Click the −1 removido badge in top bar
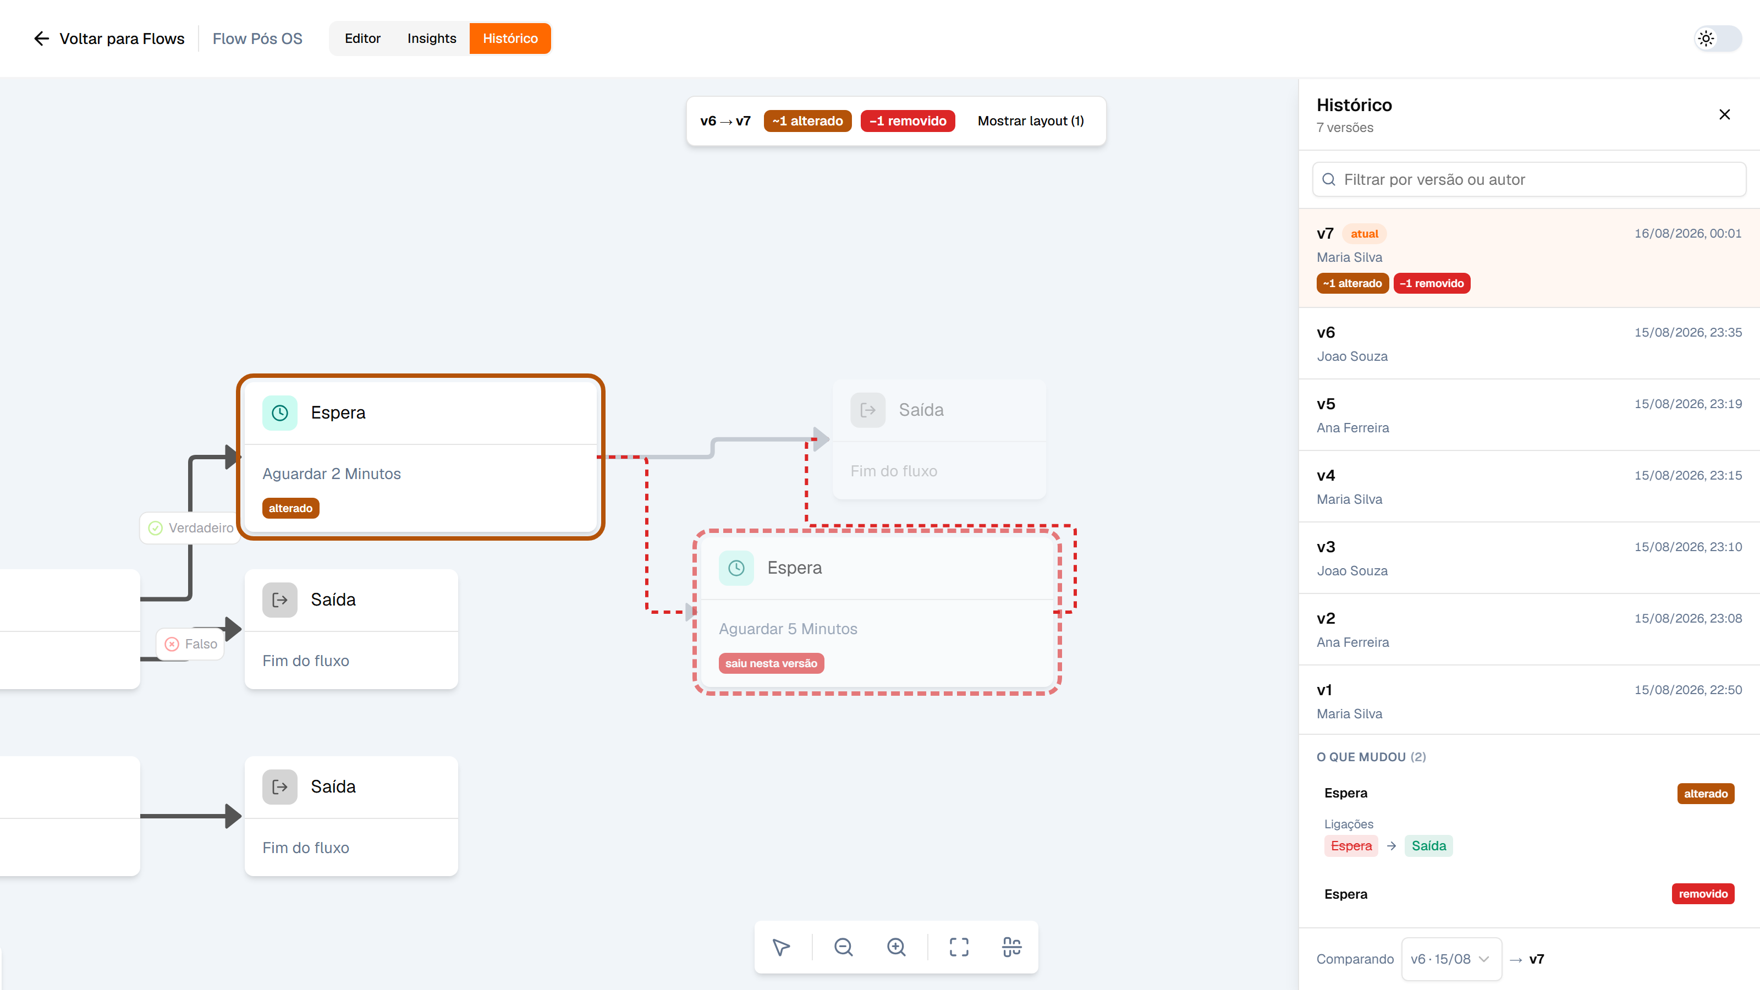1760x990 pixels. [x=908, y=121]
